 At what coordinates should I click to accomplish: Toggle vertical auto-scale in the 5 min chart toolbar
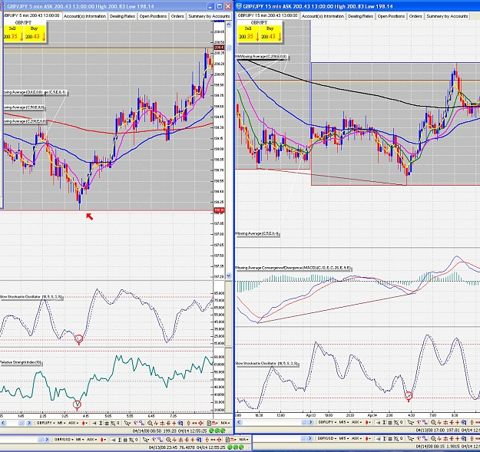point(101,423)
